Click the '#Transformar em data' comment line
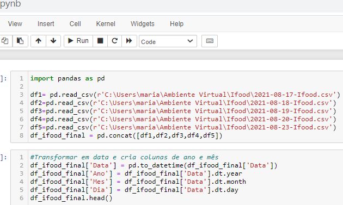 click(x=124, y=157)
